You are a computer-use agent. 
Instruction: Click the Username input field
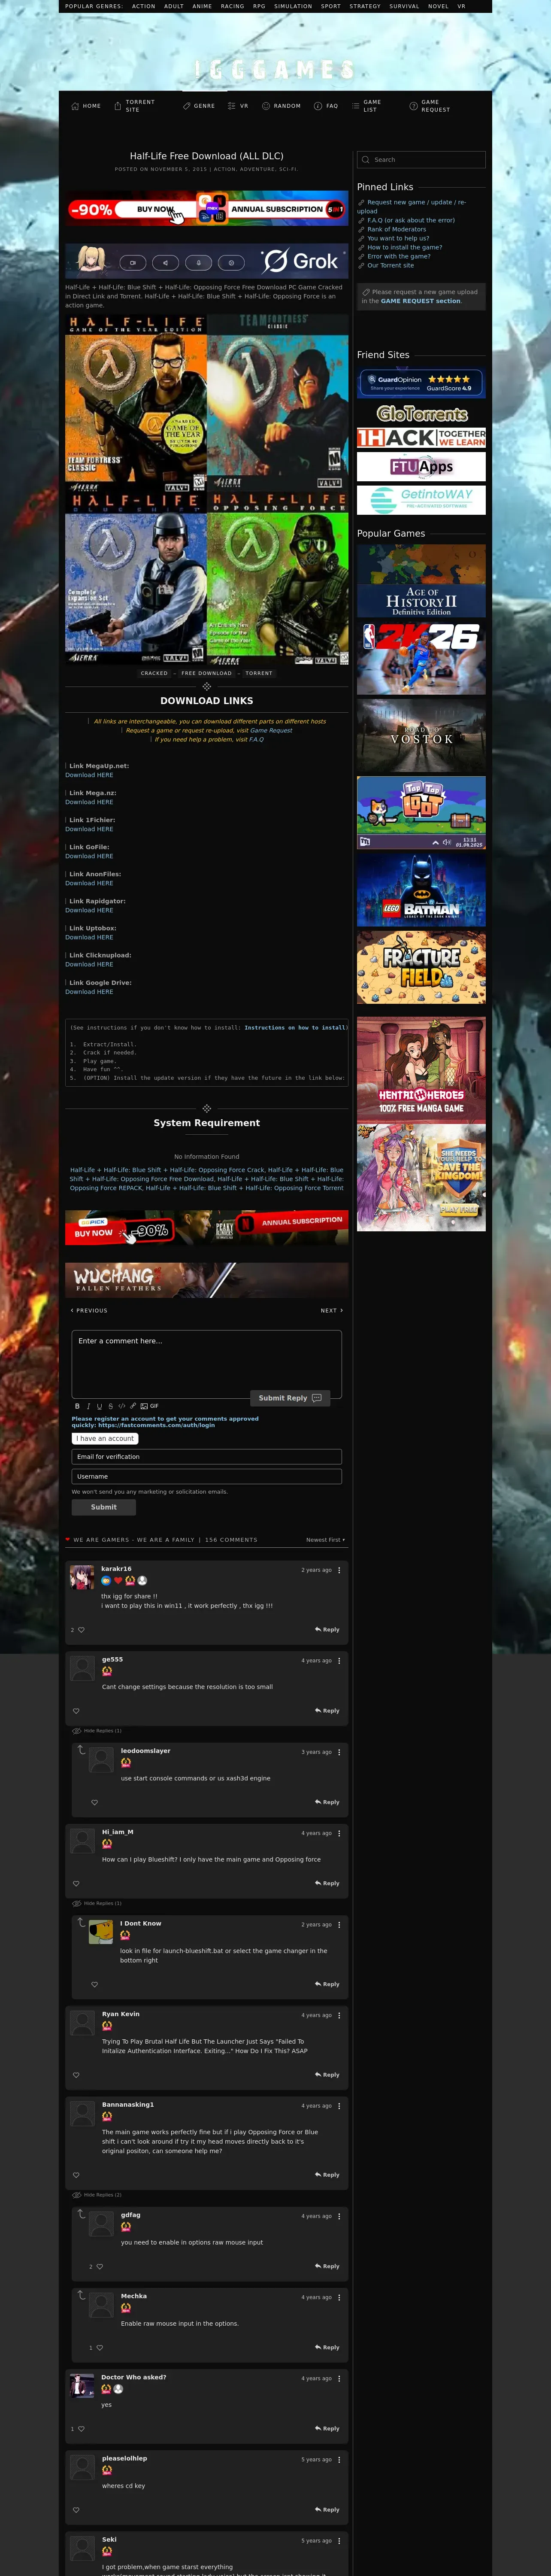(207, 1477)
